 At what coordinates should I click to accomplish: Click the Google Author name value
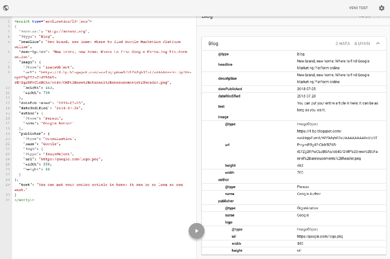coord(309,194)
